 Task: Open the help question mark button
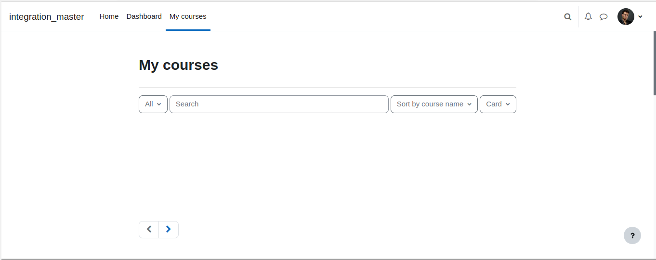coord(632,235)
